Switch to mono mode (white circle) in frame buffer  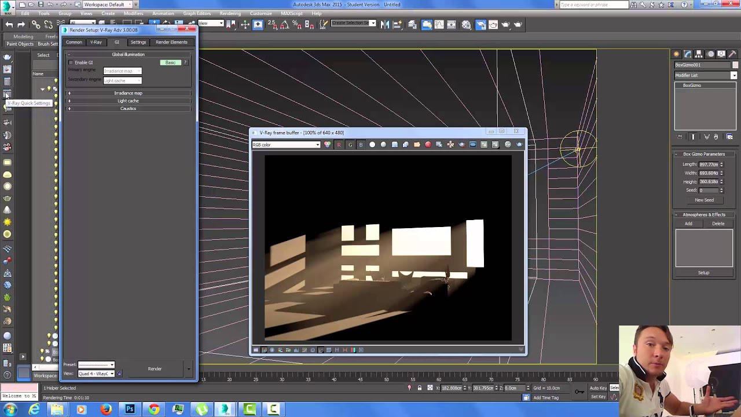point(372,145)
